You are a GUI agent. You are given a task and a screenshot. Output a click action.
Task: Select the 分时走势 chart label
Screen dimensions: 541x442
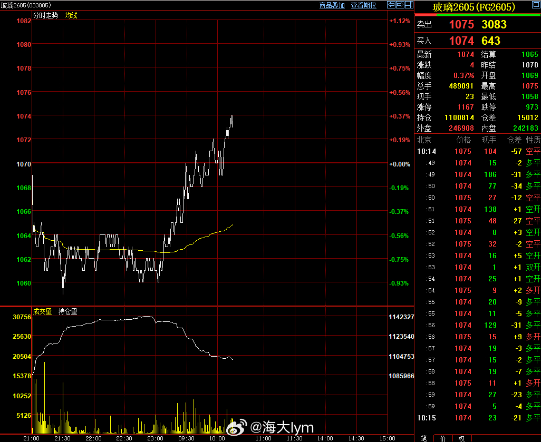point(45,15)
